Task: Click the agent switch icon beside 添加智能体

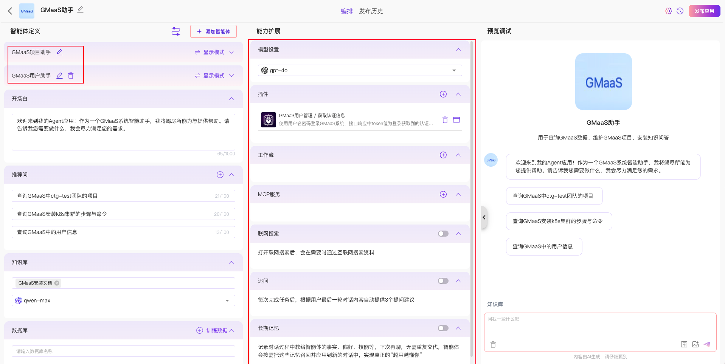Action: (x=176, y=31)
